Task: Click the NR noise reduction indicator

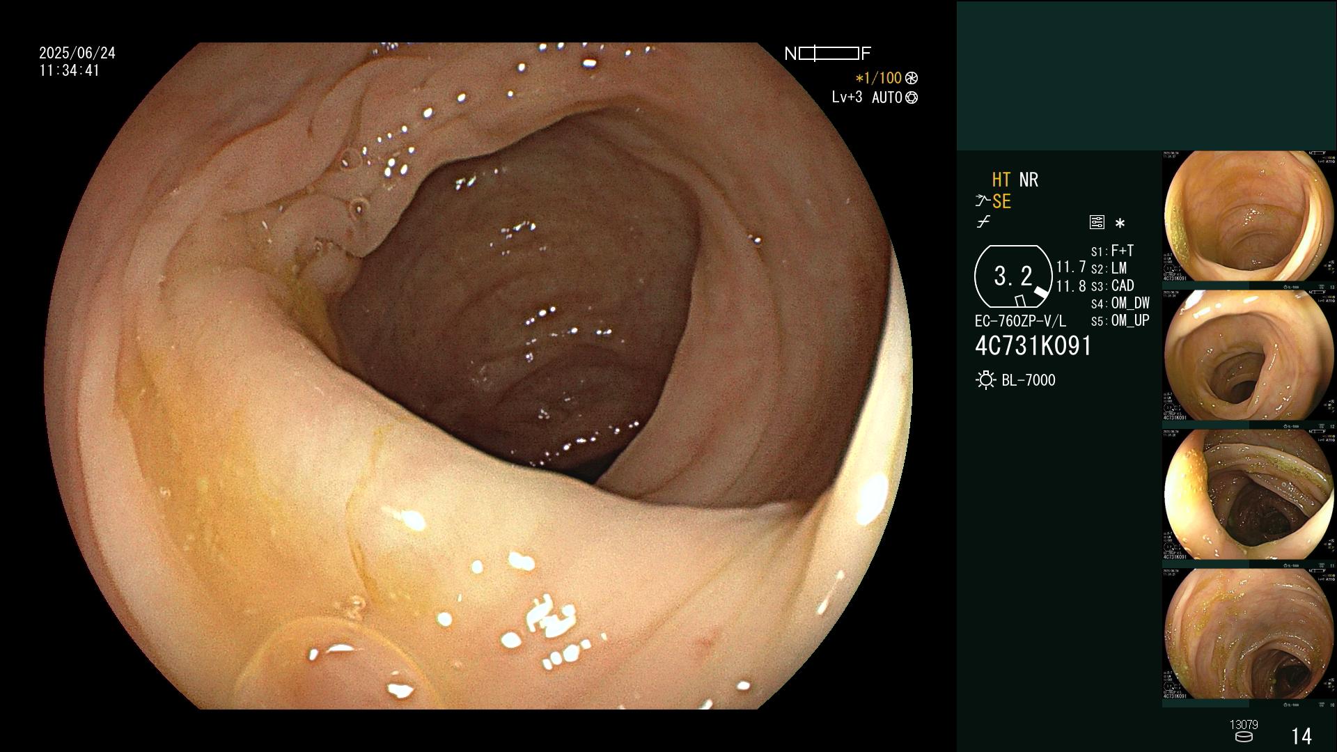Action: tap(1029, 180)
